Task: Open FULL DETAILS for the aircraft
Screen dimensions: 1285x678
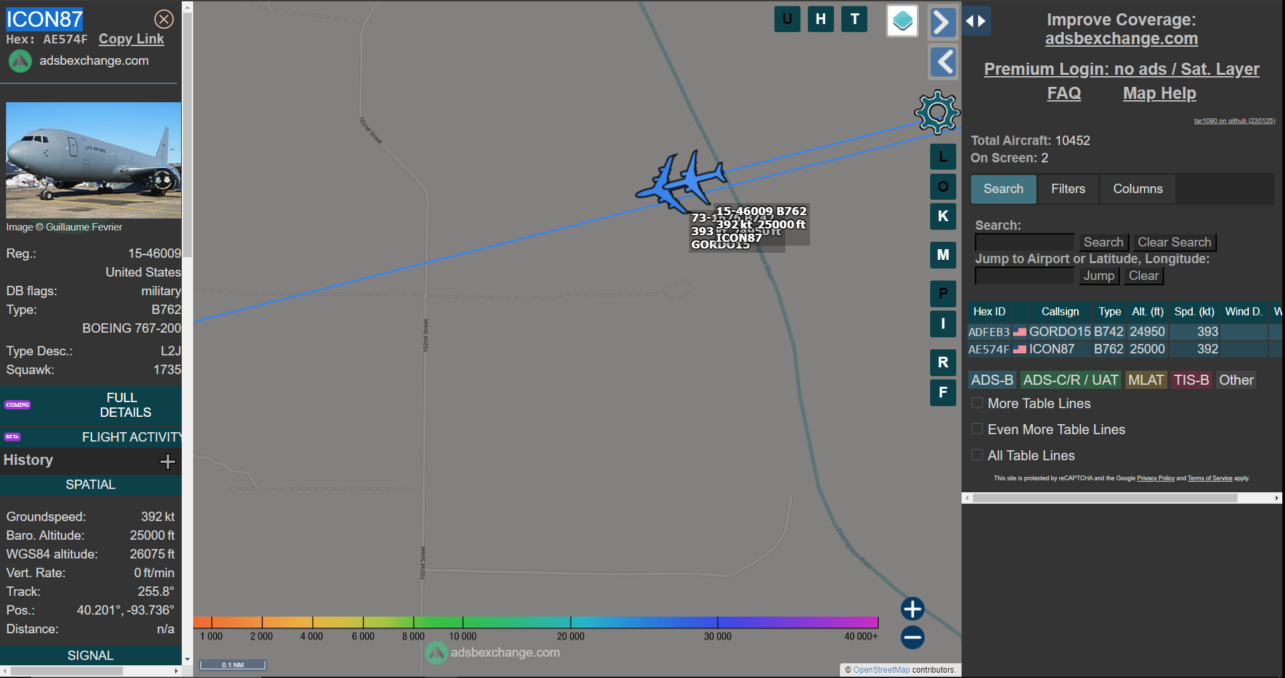Action: 125,405
